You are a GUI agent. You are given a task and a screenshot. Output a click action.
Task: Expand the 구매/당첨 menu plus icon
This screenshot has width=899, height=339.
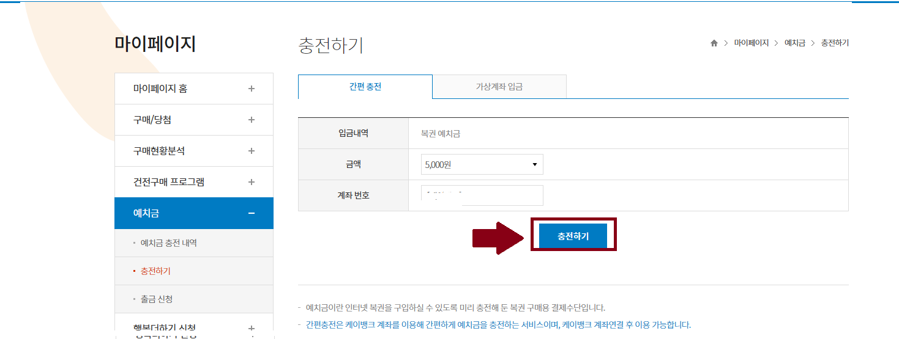pos(252,120)
